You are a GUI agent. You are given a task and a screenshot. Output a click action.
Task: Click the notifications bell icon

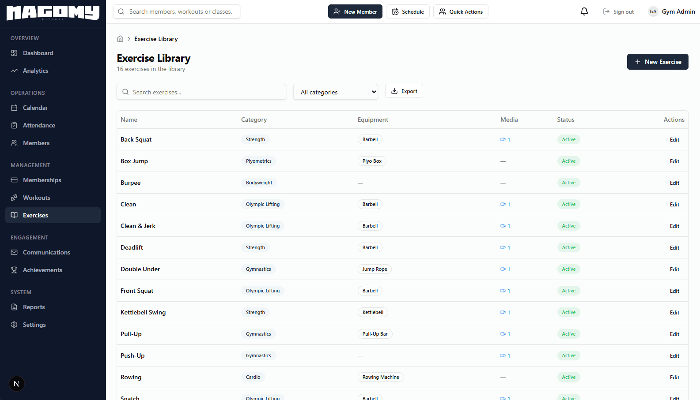tap(584, 11)
